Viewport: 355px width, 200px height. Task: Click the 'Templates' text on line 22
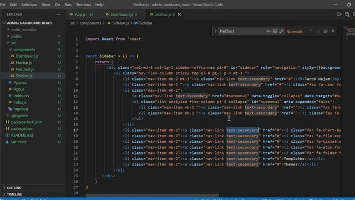(x=294, y=159)
